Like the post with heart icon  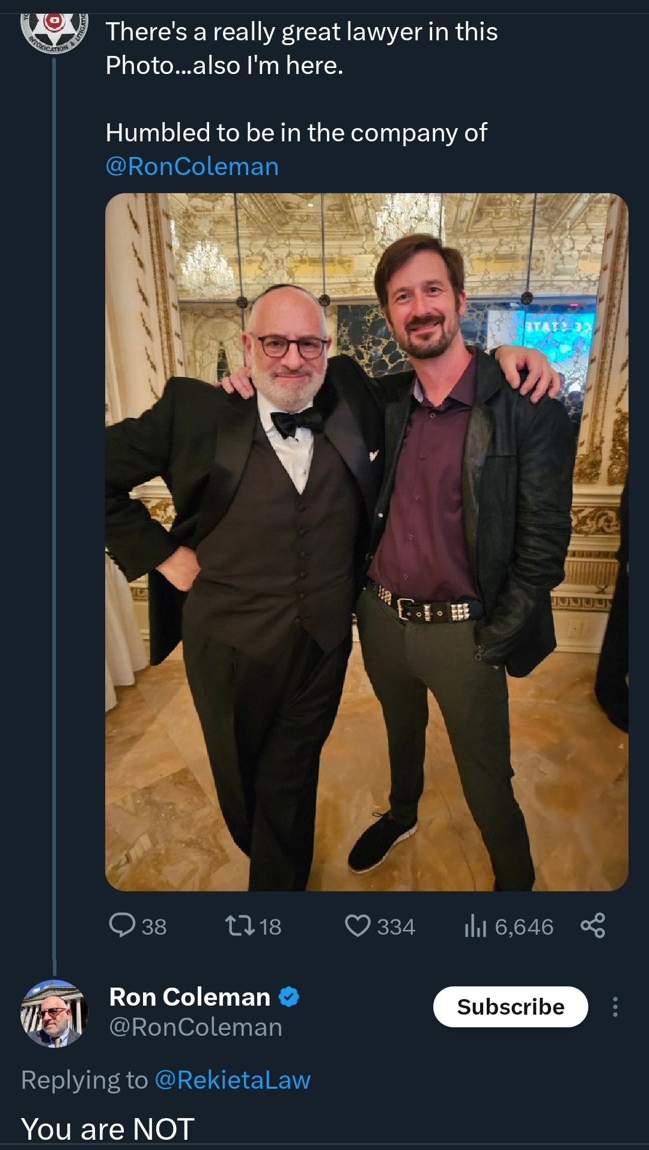click(358, 926)
